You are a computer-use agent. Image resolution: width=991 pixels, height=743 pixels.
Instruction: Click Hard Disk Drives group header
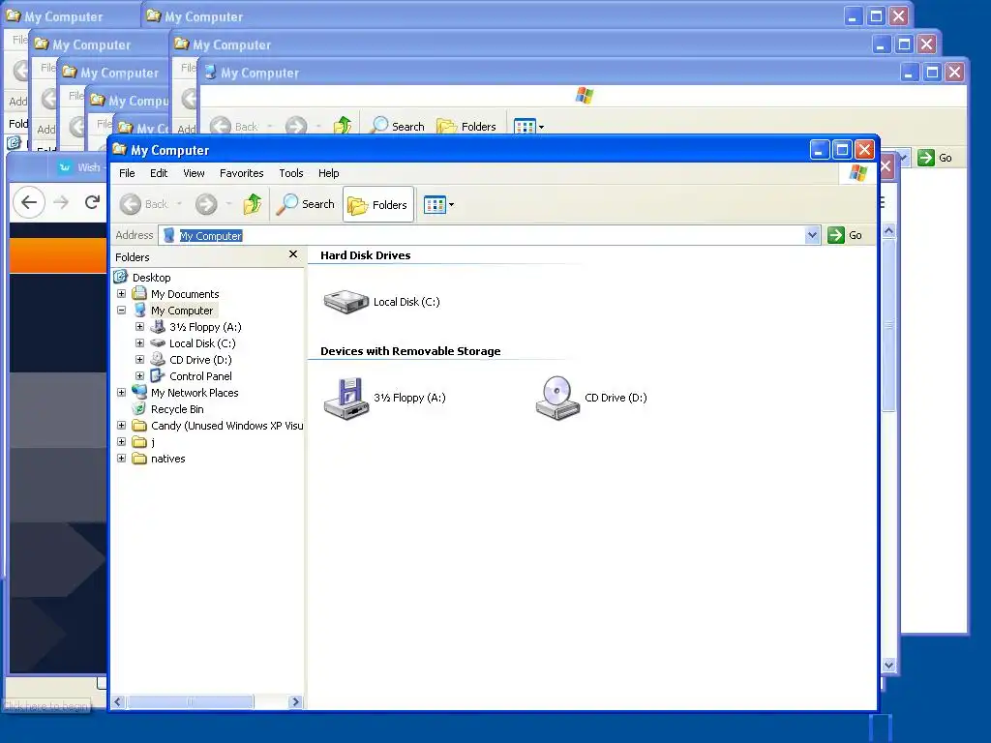pos(365,255)
